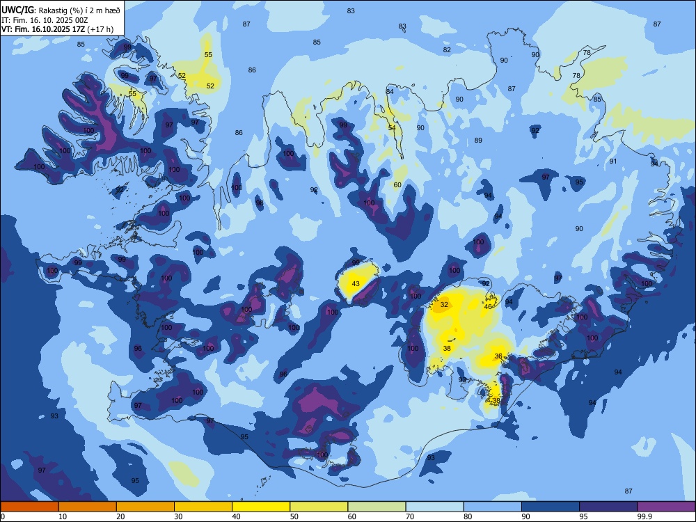The height and width of the screenshot is (522, 696).
Task: Click the 30–40 amber legend swatch
Action: coord(203,507)
